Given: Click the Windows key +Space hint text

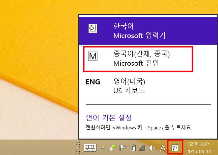Looking at the screenshot, I should coord(139,127).
